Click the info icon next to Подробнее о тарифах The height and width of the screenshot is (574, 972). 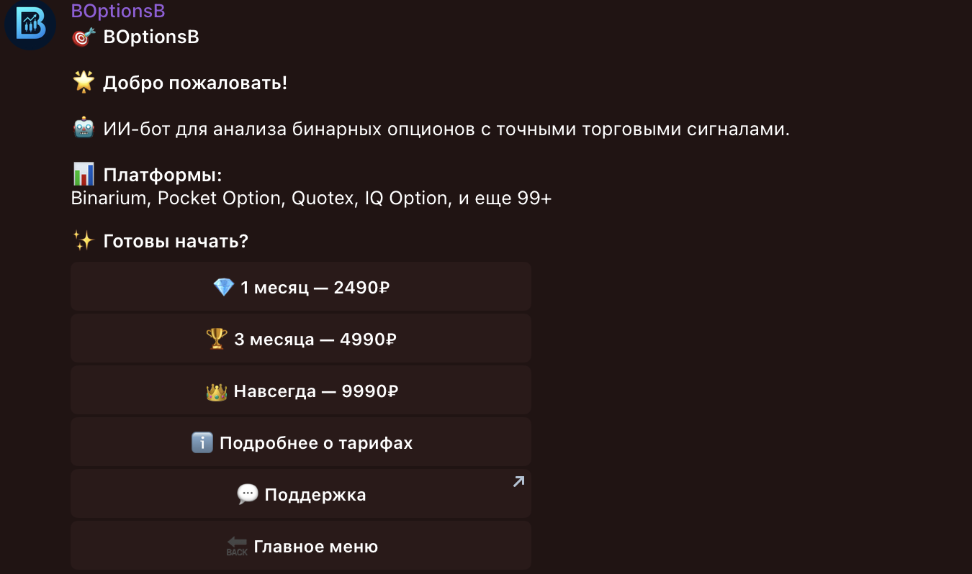[x=202, y=442]
